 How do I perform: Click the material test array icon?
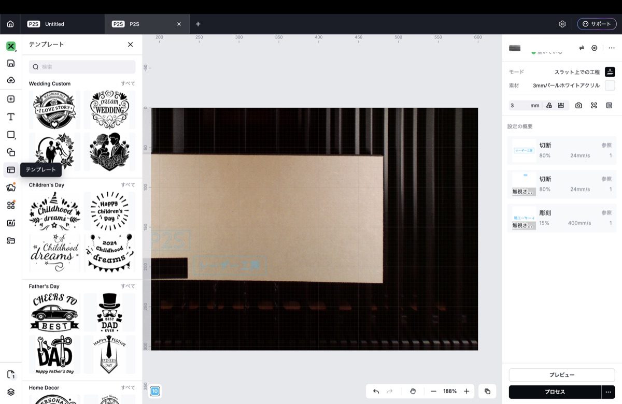pyautogui.click(x=609, y=105)
